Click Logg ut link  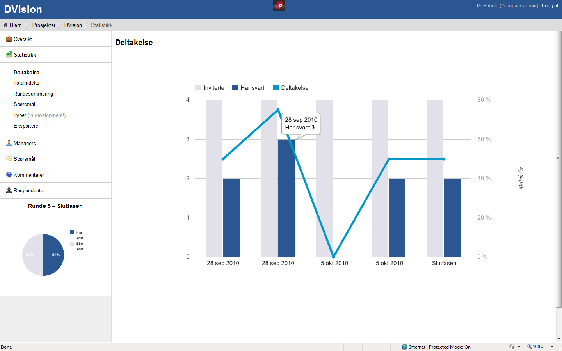550,6
